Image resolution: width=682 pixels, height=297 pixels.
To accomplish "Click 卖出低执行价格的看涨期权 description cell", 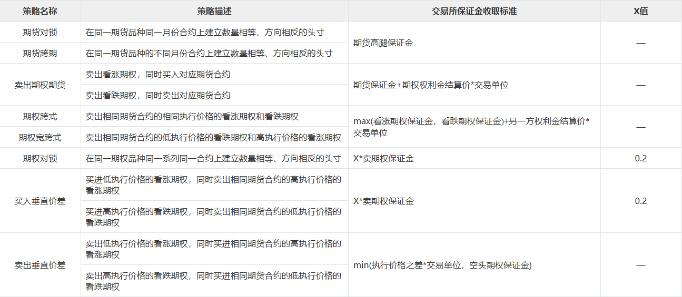I will click(x=214, y=249).
